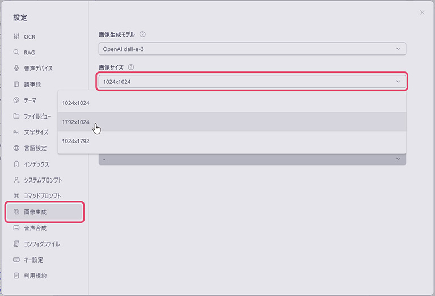This screenshot has width=435, height=296.
Task: Open the 画像生成モデル dropdown
Action: tap(252, 49)
